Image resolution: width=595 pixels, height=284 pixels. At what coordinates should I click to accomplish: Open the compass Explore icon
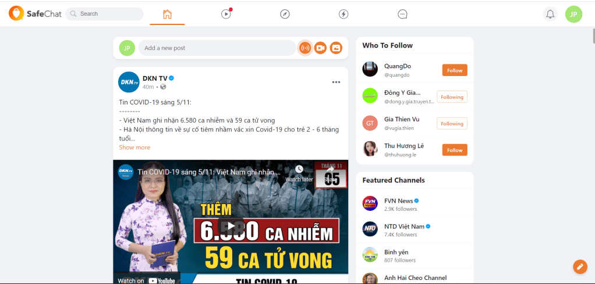[x=285, y=14]
